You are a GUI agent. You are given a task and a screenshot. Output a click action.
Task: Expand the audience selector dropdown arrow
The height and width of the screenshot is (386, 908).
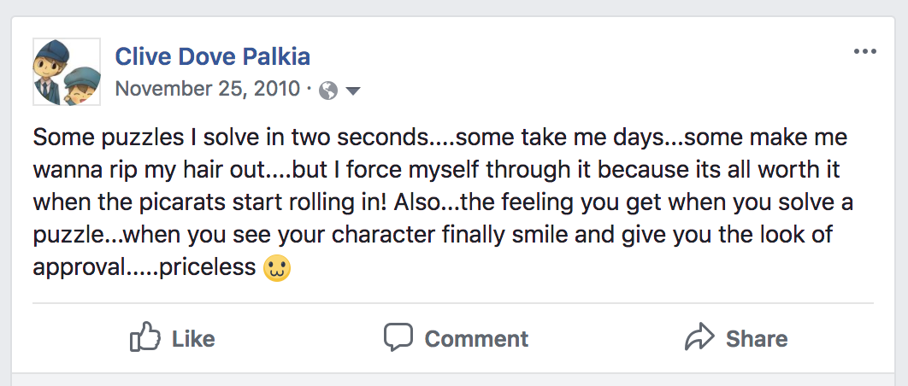352,91
